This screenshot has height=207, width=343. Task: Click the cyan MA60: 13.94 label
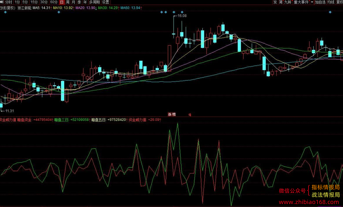131,8
